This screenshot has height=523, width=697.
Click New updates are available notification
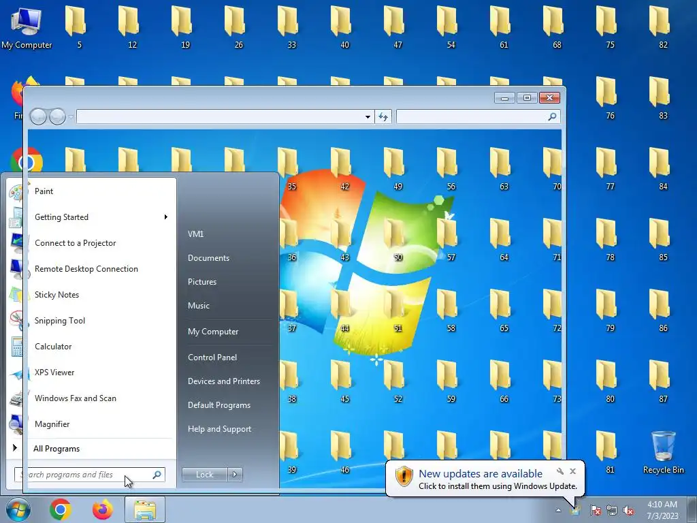[x=485, y=479]
